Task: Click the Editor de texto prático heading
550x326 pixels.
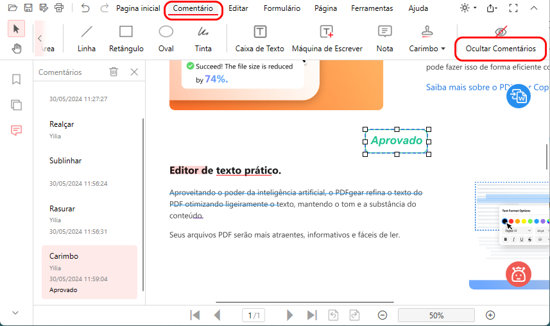Action: 225,170
